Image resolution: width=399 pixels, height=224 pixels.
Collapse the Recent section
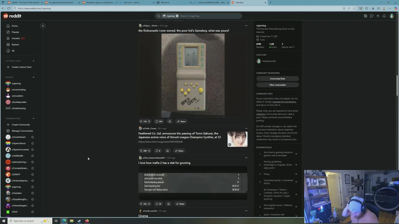pyautogui.click(x=33, y=77)
